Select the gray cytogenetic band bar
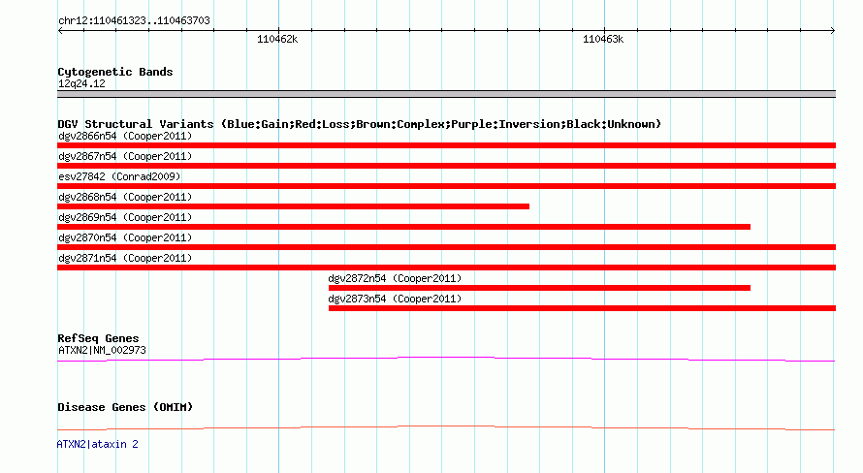Image resolution: width=863 pixels, height=473 pixels. 446,94
